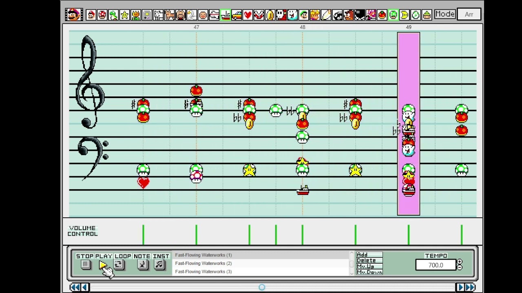Select the Baby Face instrument icon
The width and height of the screenshot is (522, 293).
coord(203,15)
